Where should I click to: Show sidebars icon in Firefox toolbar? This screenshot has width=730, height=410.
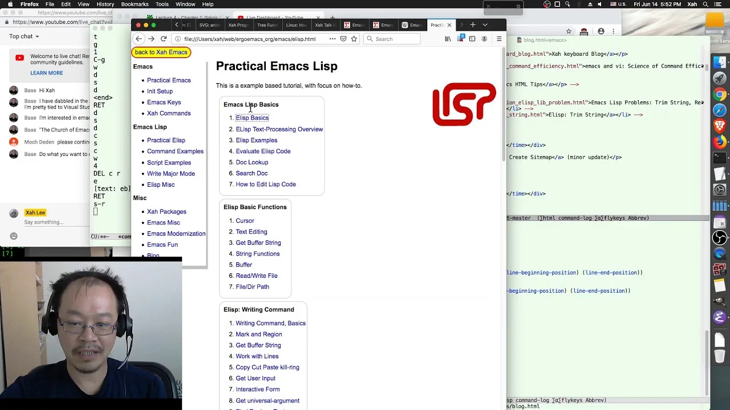pos(472,39)
